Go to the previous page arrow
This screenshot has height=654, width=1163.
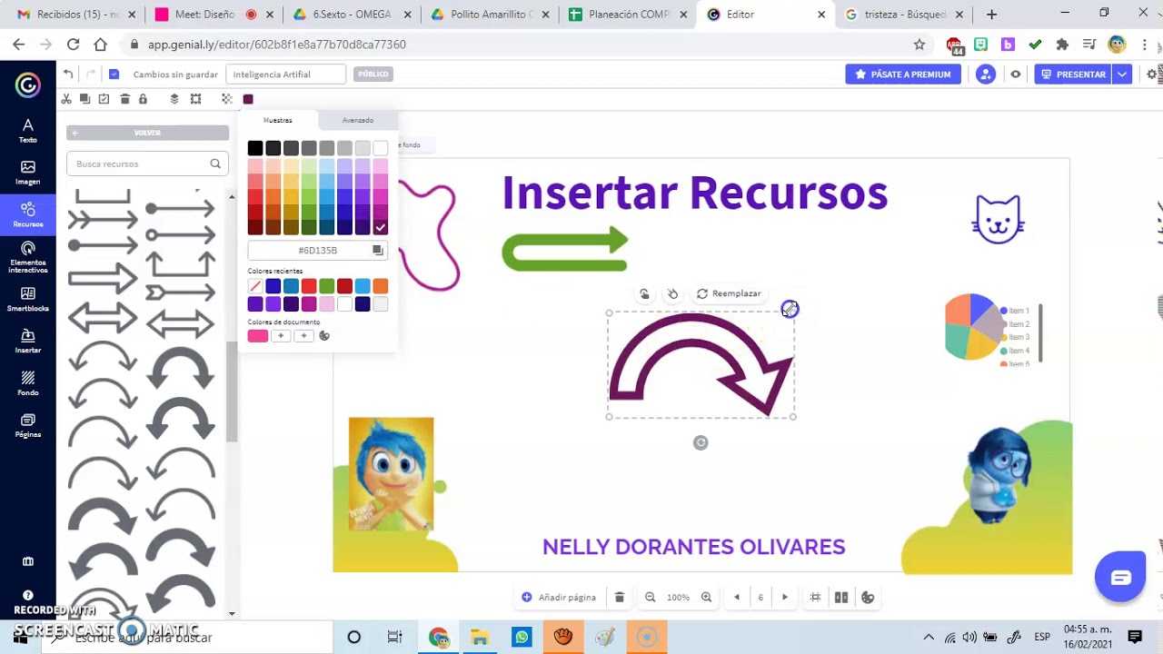[x=736, y=597]
